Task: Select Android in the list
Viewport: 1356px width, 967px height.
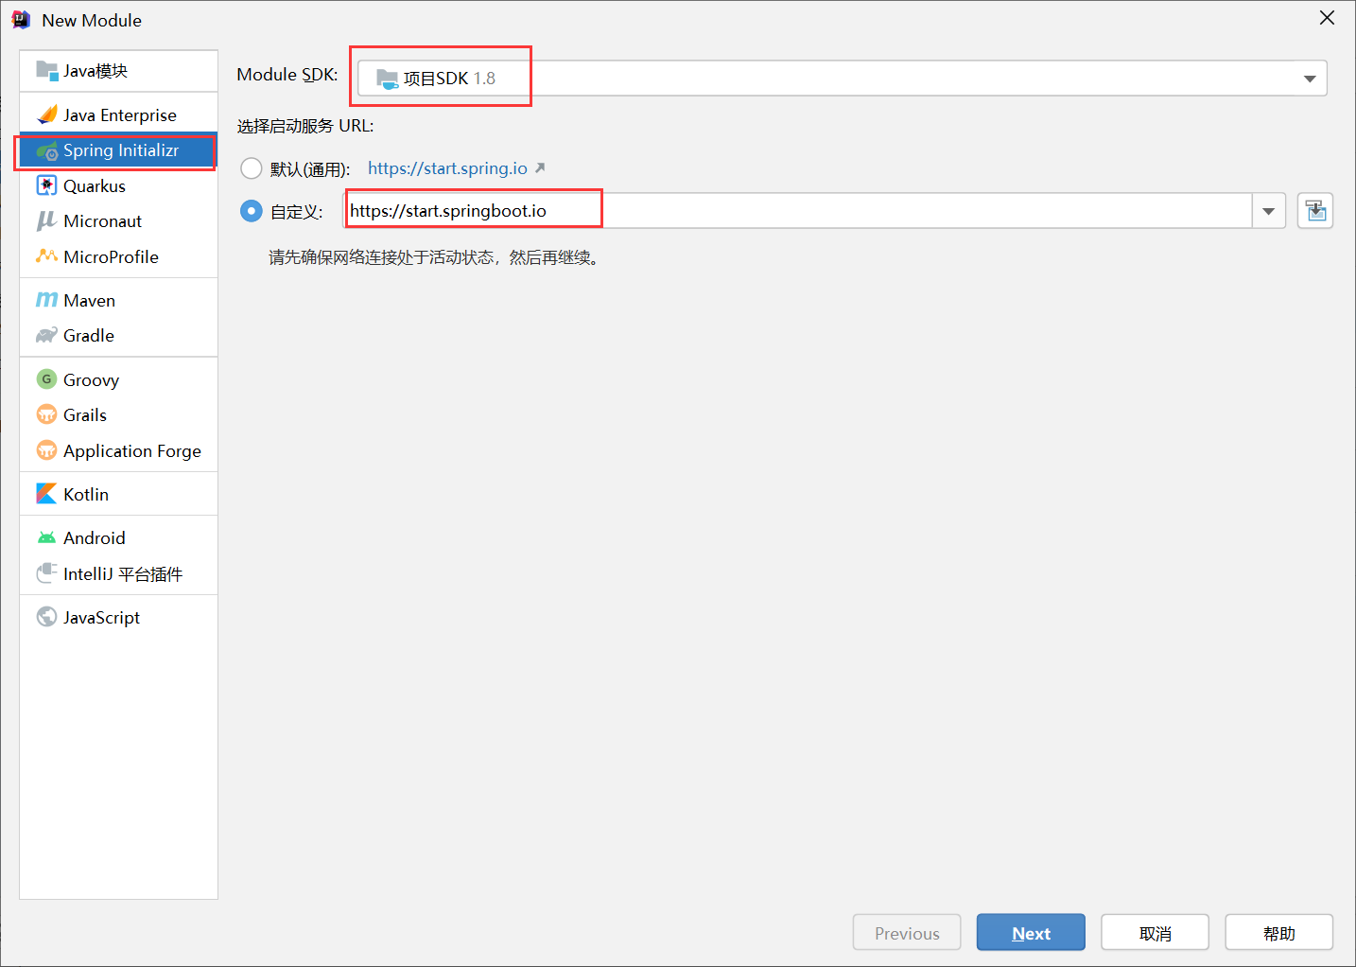Action: click(x=118, y=537)
